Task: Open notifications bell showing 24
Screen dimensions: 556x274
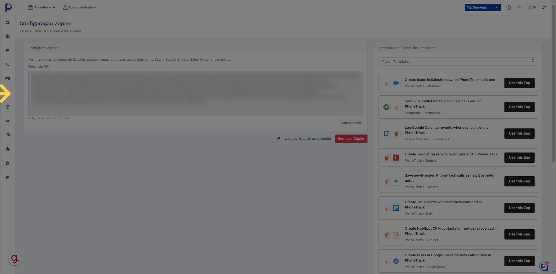Action: tap(532, 8)
